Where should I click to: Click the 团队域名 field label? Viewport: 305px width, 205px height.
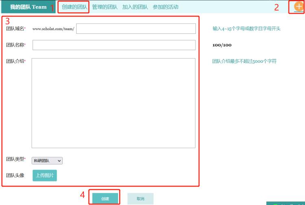(15, 29)
